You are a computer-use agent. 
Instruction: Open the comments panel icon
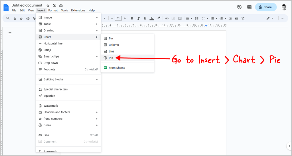click(x=249, y=7)
